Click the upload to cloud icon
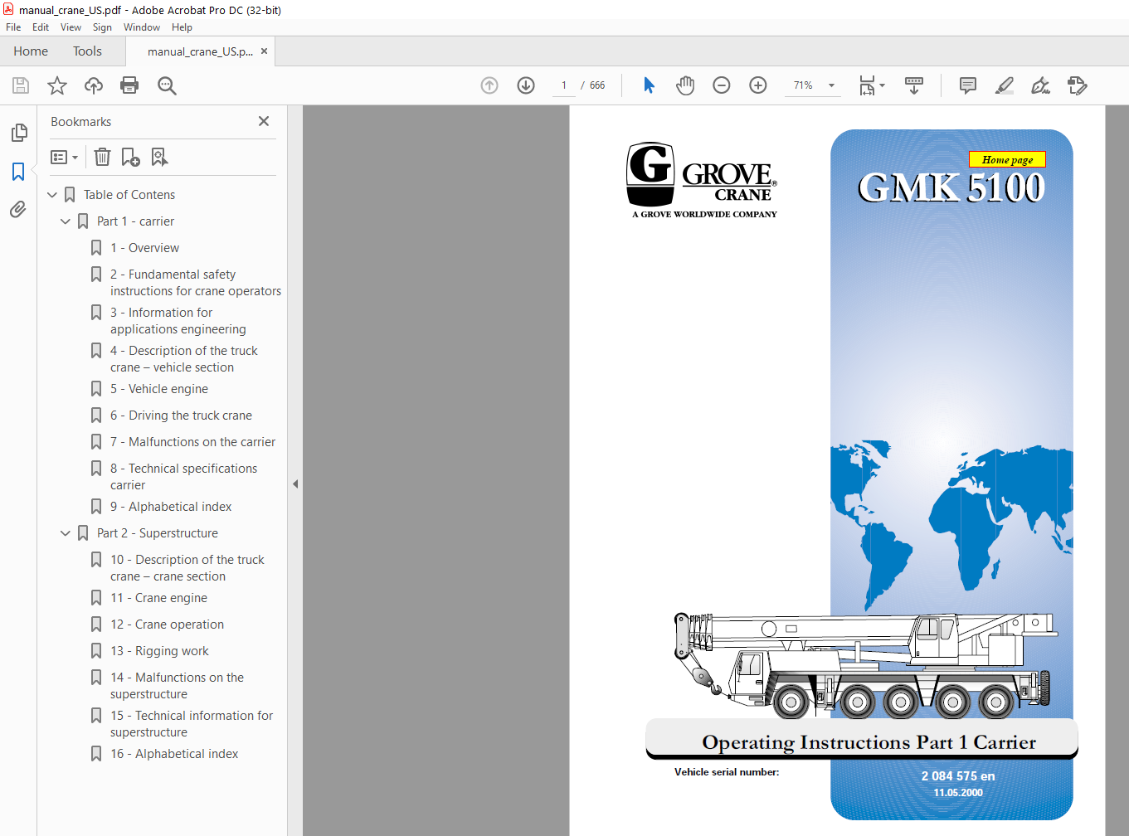 pos(94,85)
